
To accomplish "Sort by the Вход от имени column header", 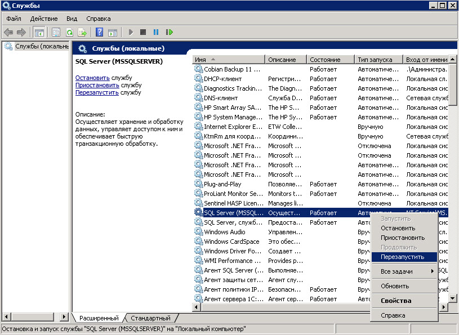I will pyautogui.click(x=426, y=59).
